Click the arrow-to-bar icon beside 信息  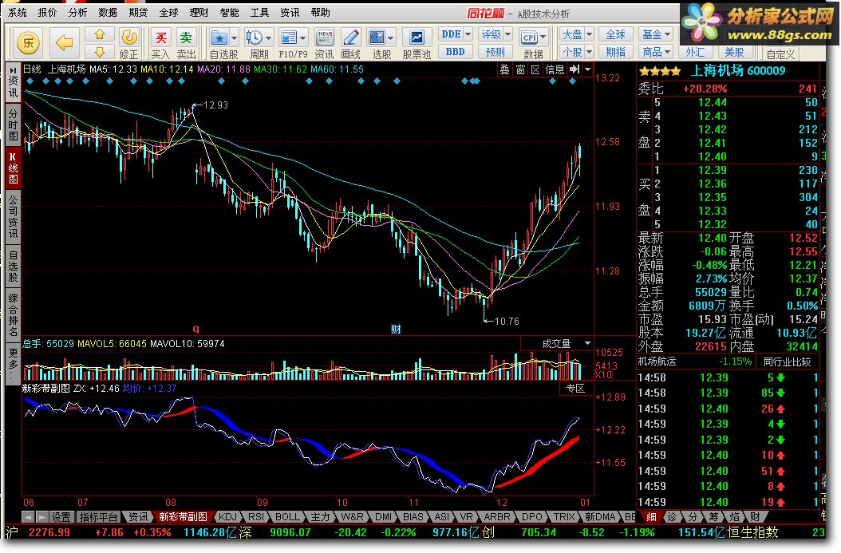pyautogui.click(x=574, y=69)
